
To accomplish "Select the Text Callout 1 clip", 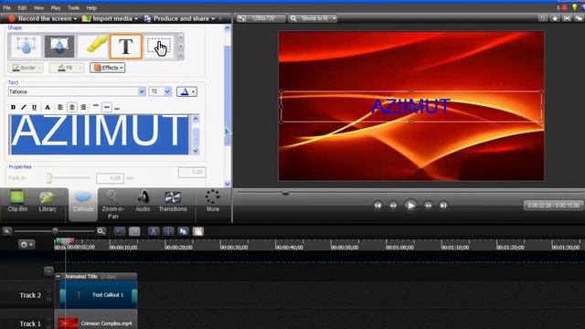I will [99, 294].
